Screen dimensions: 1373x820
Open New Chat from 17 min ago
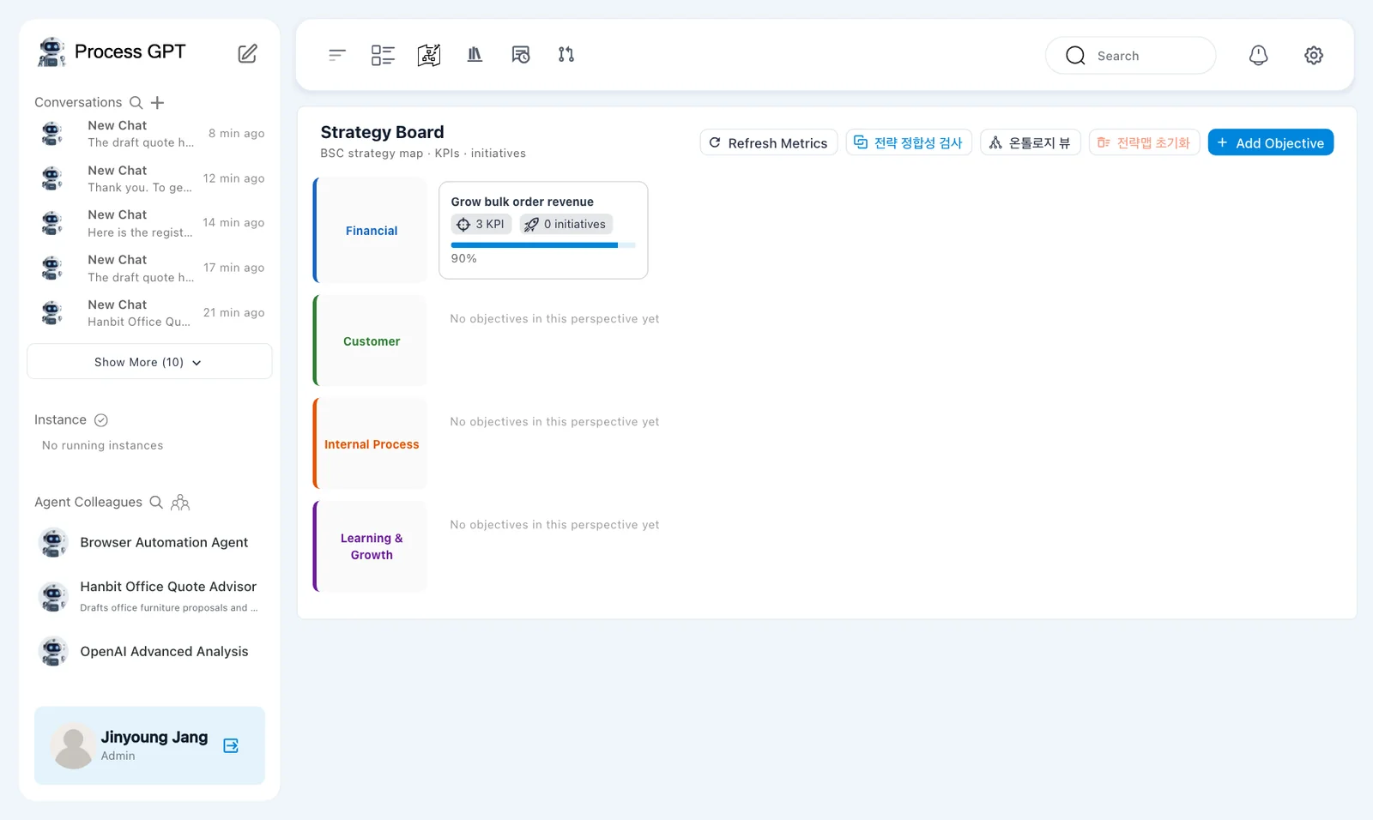(x=149, y=268)
